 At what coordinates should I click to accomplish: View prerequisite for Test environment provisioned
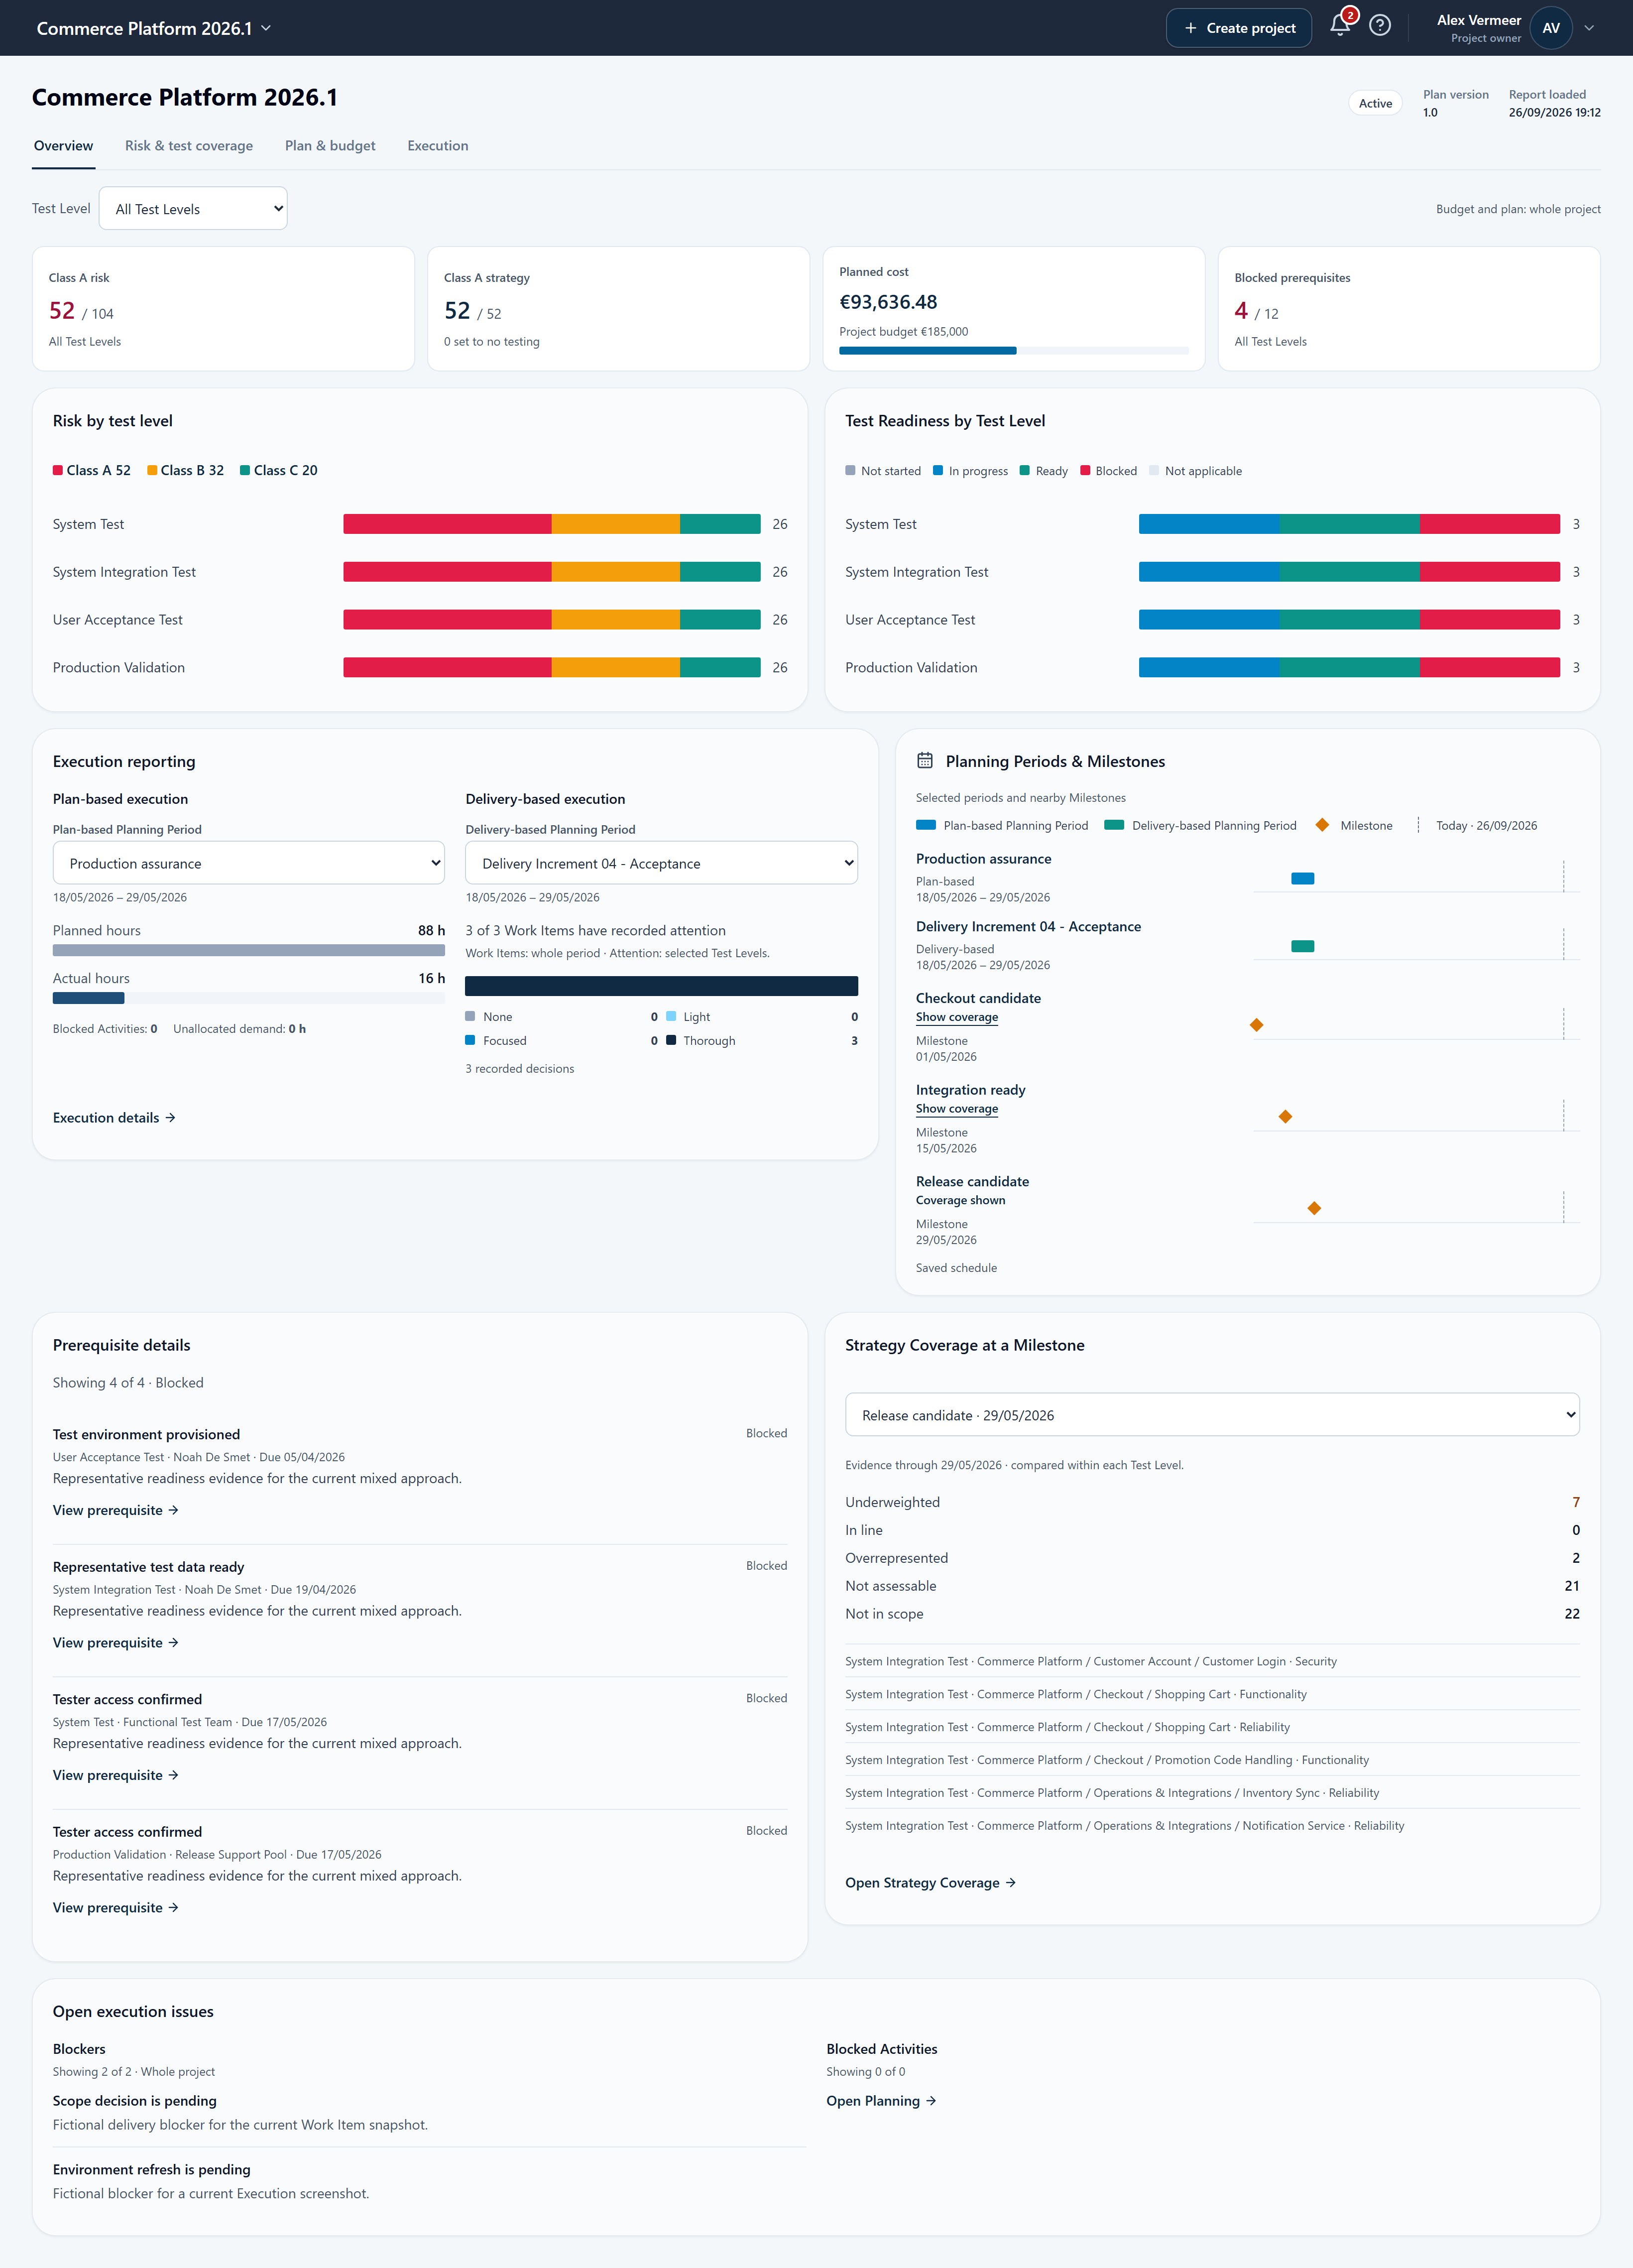[x=115, y=1510]
